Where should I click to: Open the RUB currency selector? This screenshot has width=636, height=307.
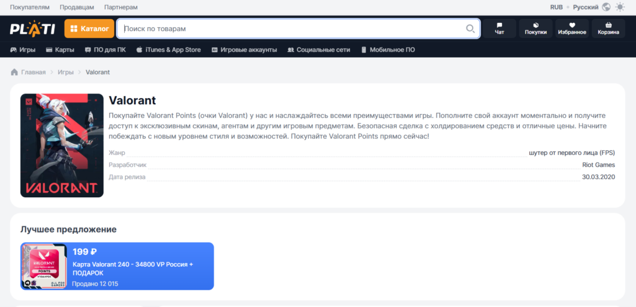556,7
